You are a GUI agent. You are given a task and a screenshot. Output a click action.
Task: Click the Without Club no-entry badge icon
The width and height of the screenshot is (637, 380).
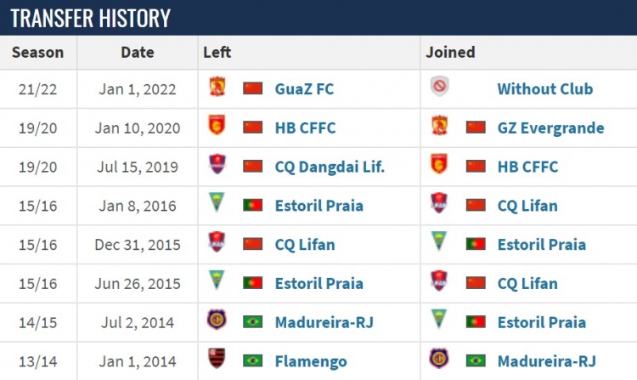coord(440,86)
